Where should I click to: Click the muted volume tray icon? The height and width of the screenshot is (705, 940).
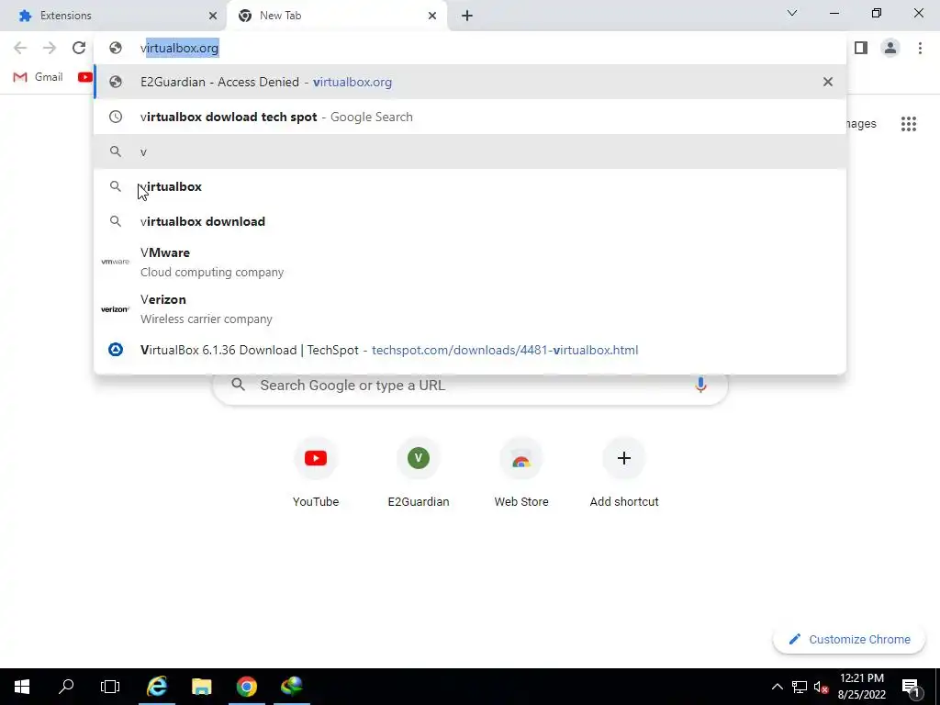[x=821, y=687]
